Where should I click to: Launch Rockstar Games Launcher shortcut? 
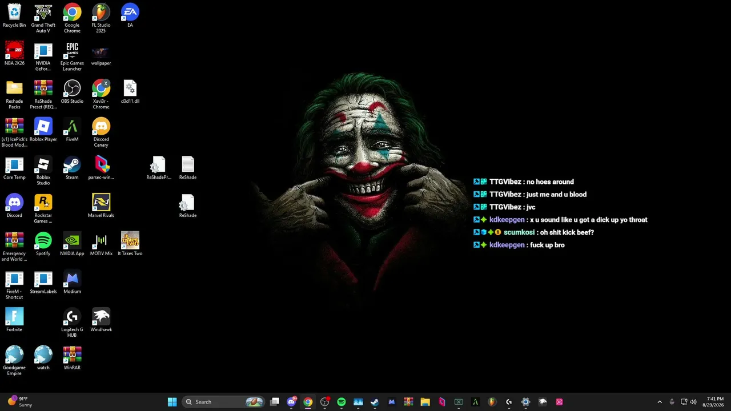click(x=43, y=209)
